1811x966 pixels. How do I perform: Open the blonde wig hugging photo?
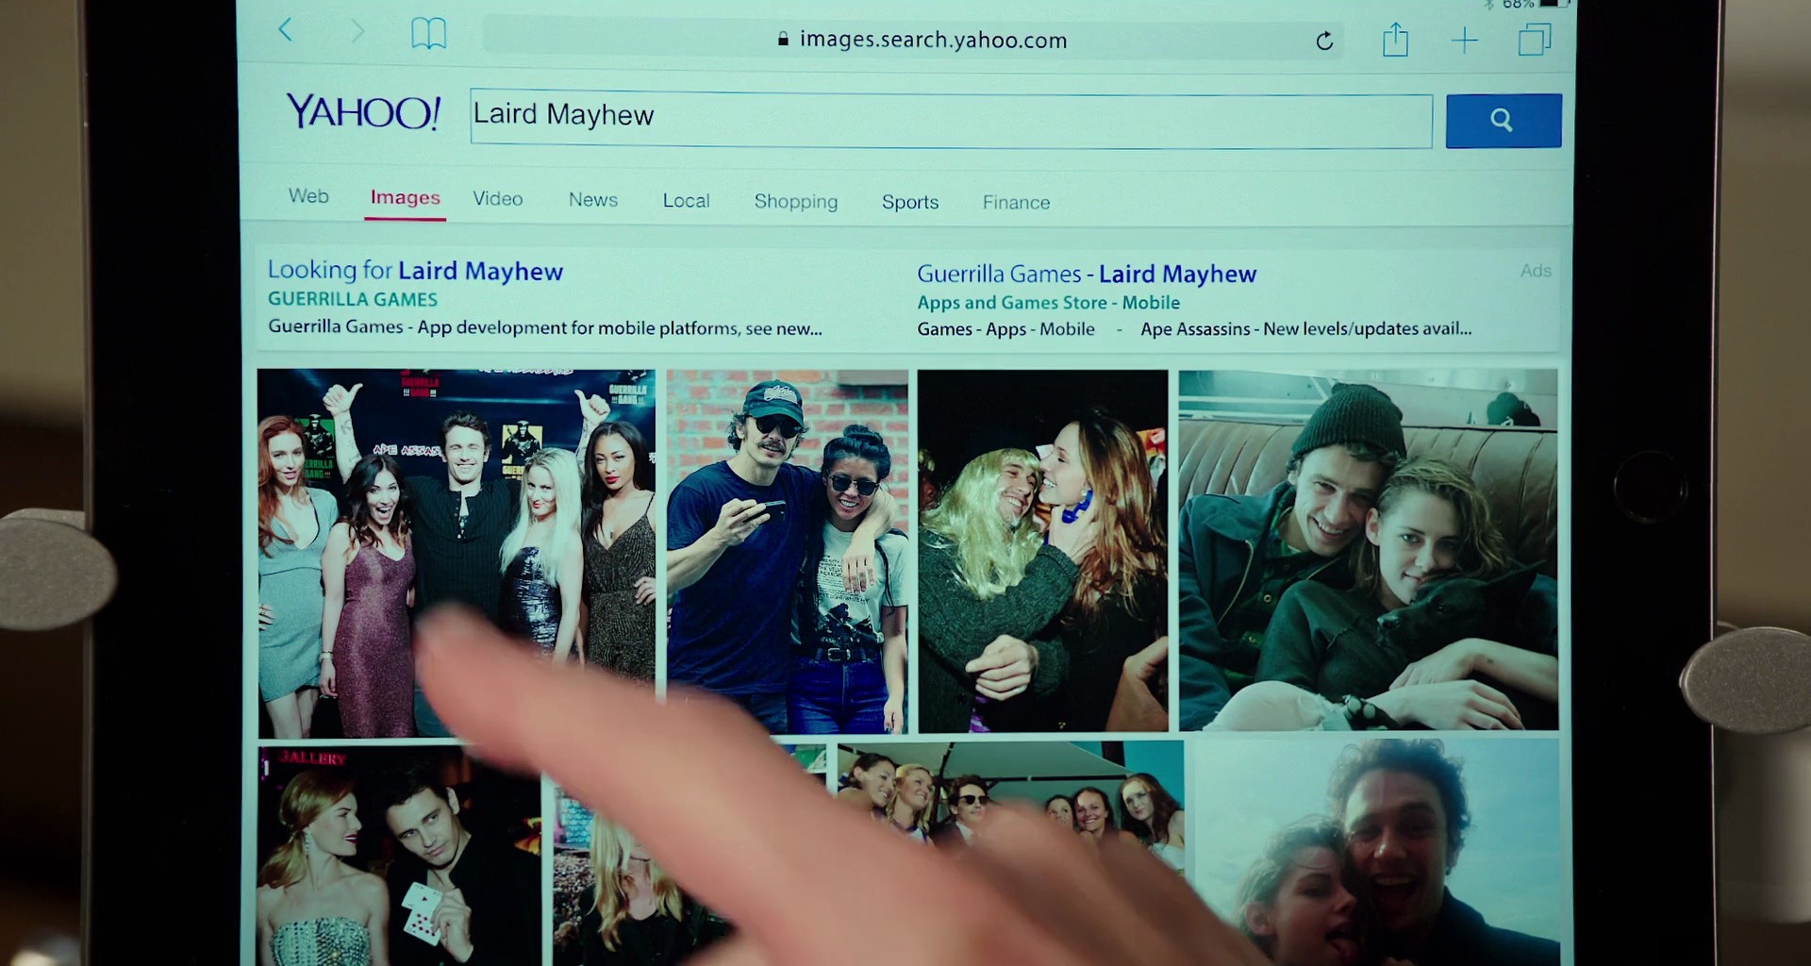pos(1042,551)
